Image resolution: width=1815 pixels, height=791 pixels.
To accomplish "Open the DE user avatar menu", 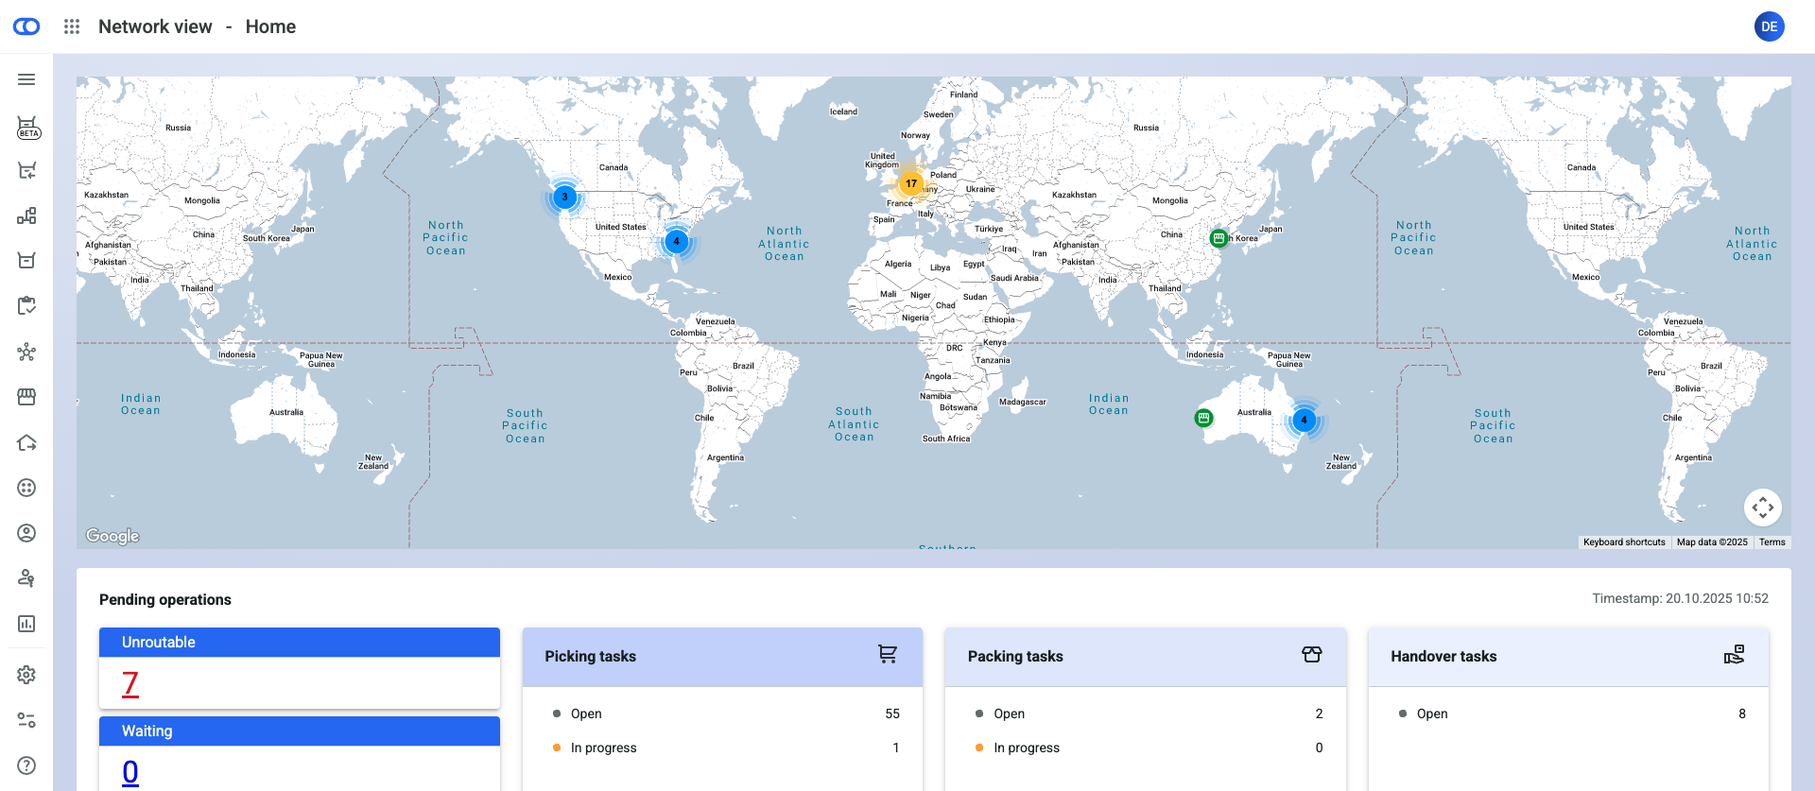I will coord(1769,26).
